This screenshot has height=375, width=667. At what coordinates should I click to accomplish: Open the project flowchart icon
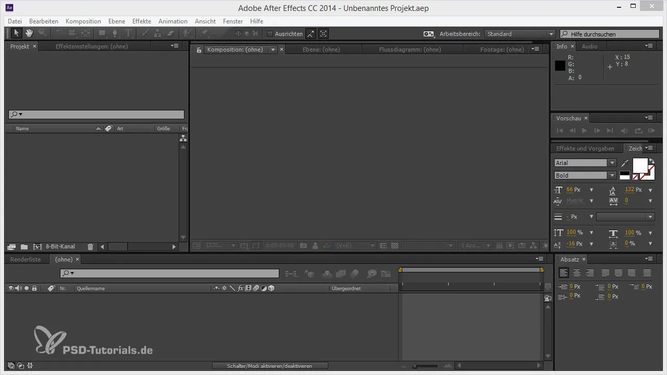pyautogui.click(x=183, y=139)
